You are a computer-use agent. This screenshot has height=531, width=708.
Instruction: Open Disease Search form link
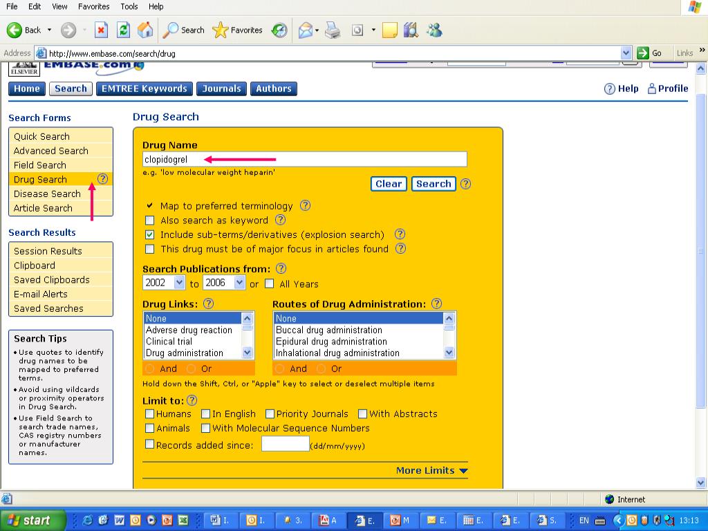[47, 194]
